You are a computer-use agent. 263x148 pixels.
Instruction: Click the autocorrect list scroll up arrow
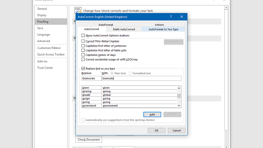point(179,88)
